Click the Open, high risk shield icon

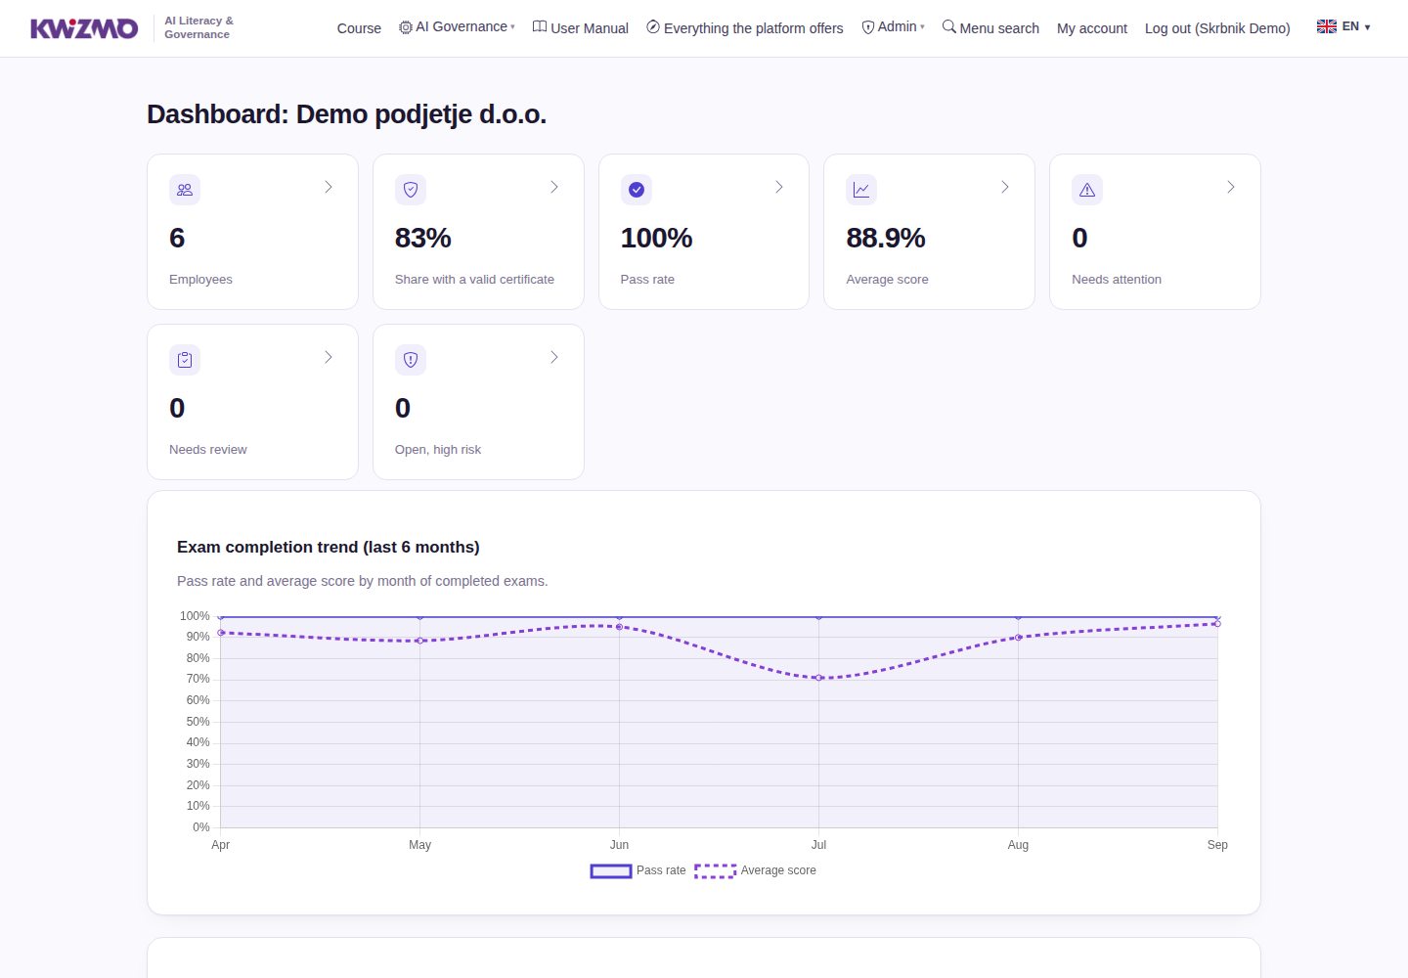coord(411,360)
